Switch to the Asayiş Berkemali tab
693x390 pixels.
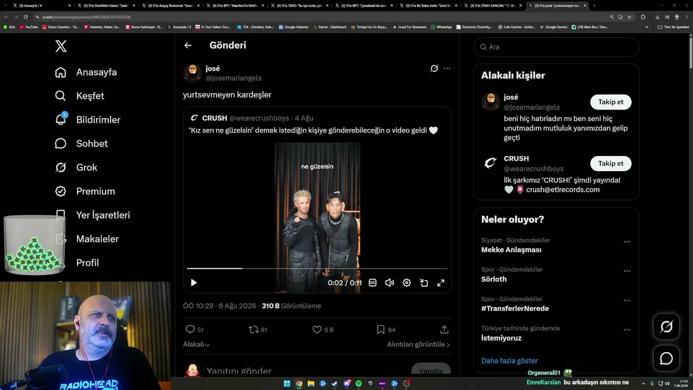(169, 5)
